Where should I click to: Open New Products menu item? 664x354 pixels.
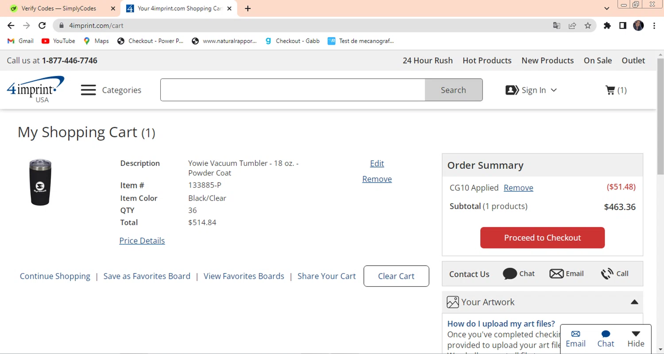(x=548, y=61)
